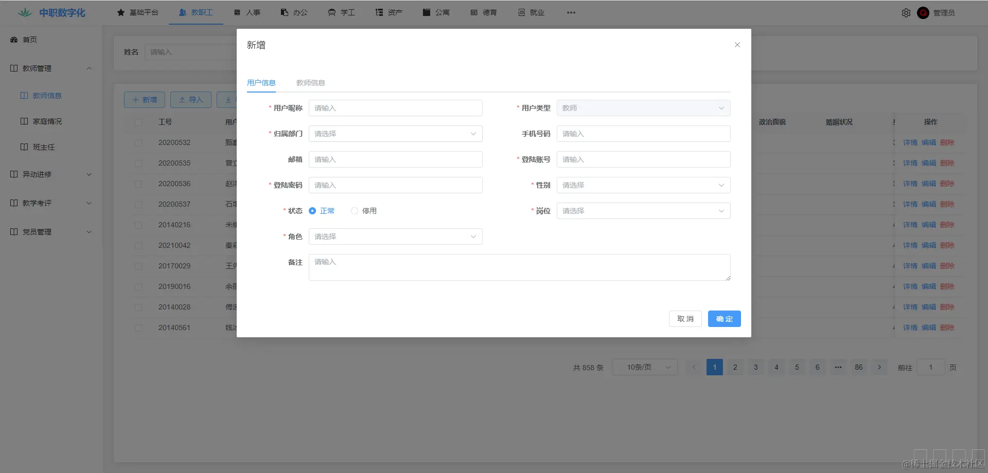This screenshot has height=473, width=988.
Task: Click 编辑 link in last table row
Action: coord(929,328)
